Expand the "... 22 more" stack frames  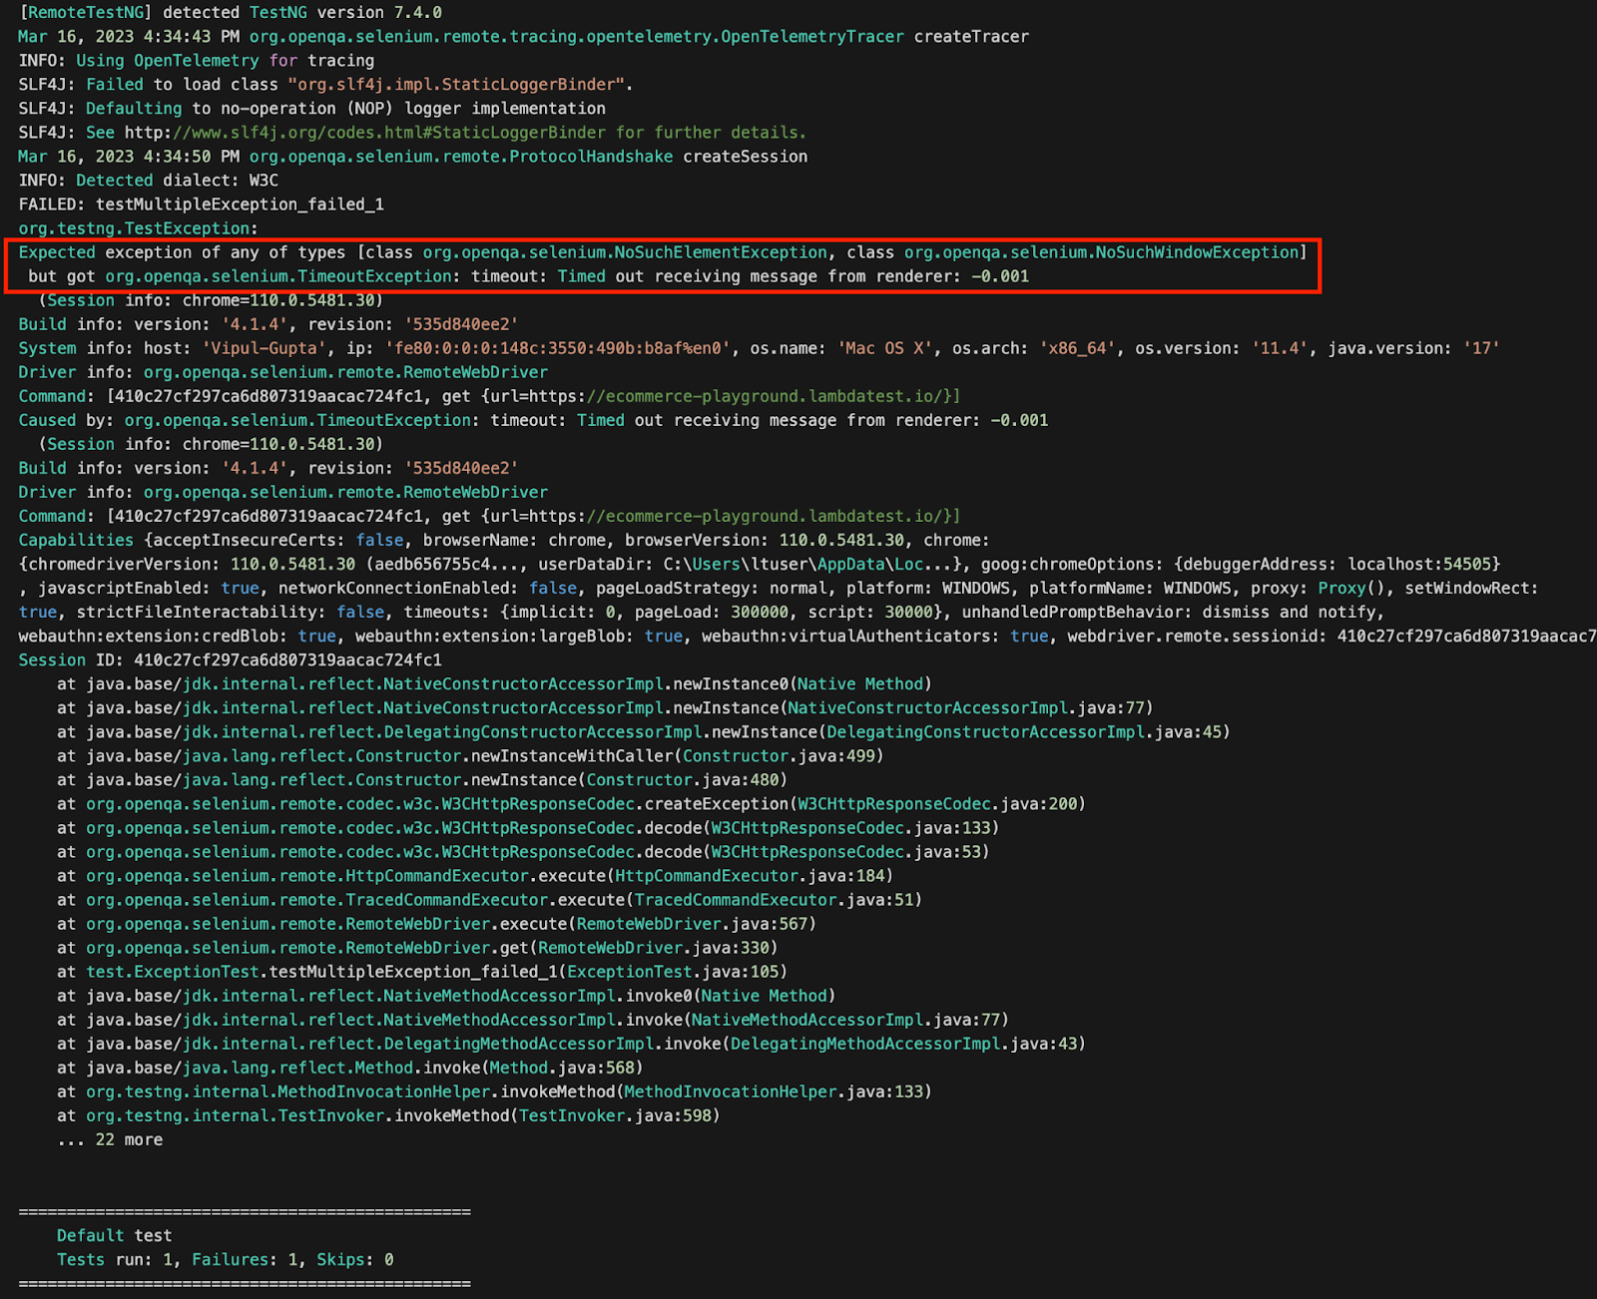110,1139
